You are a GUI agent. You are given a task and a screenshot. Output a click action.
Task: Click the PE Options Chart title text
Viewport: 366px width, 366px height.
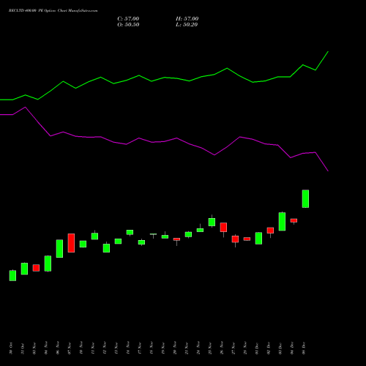click(53, 11)
